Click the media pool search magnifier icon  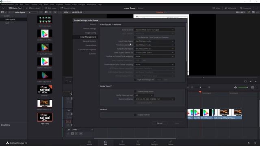[x=55, y=12]
